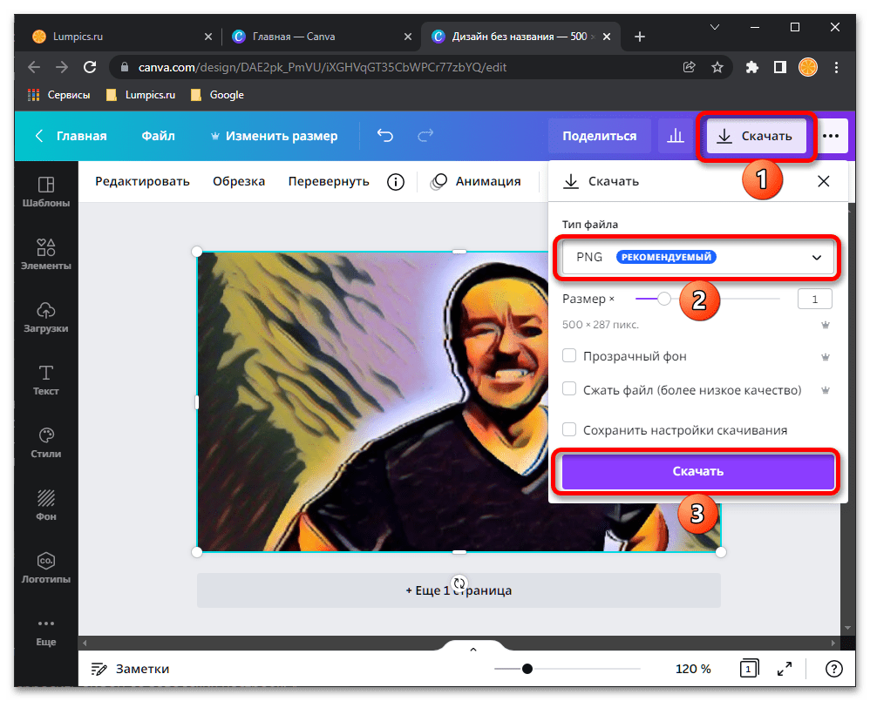Viewport: 870px width, 701px height.
Task: Click the undo arrow icon
Action: pos(385,136)
